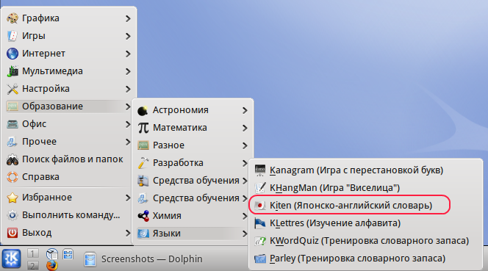Viewport: 488px width, 271px height.
Task: Click the hammer icon for Разработка
Action: (x=143, y=163)
